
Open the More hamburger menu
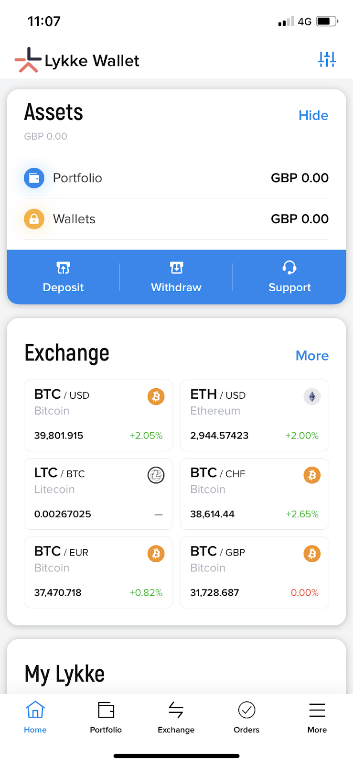pos(317,717)
